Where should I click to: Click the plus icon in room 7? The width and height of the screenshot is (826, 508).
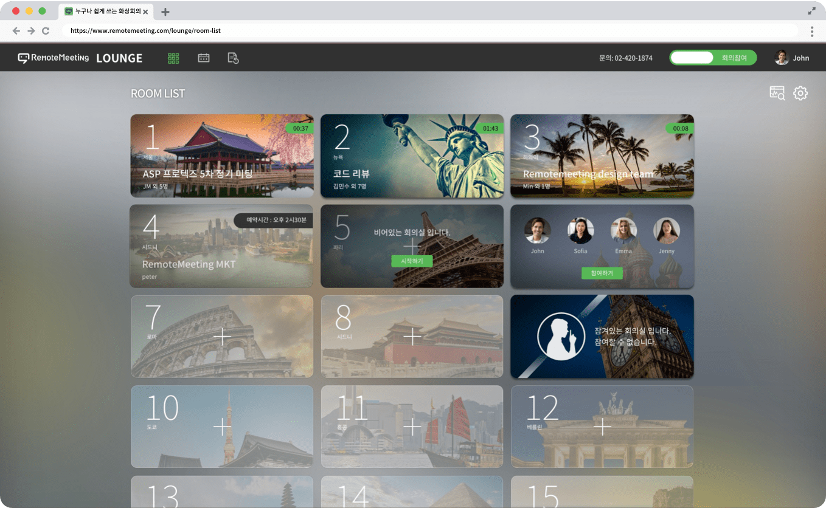tap(222, 337)
